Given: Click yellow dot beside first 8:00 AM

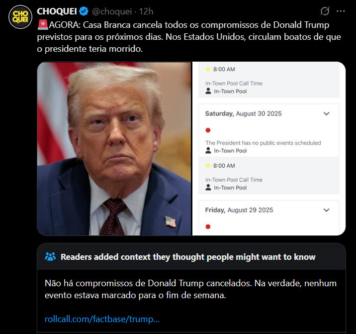Looking at the screenshot, I should tap(208, 69).
